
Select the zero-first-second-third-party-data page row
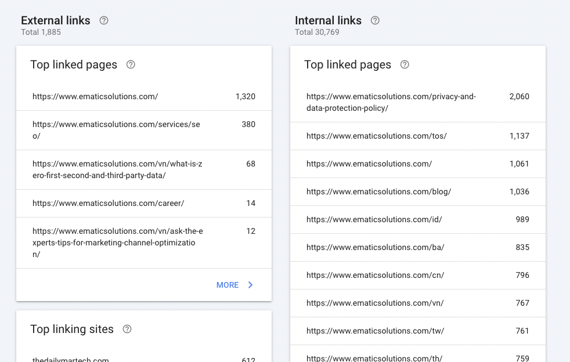click(x=143, y=170)
